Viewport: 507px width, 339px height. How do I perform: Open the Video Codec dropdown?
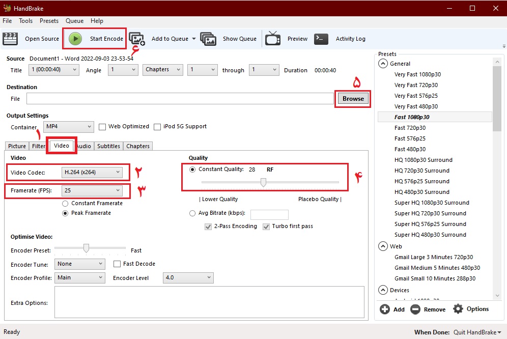(92, 173)
